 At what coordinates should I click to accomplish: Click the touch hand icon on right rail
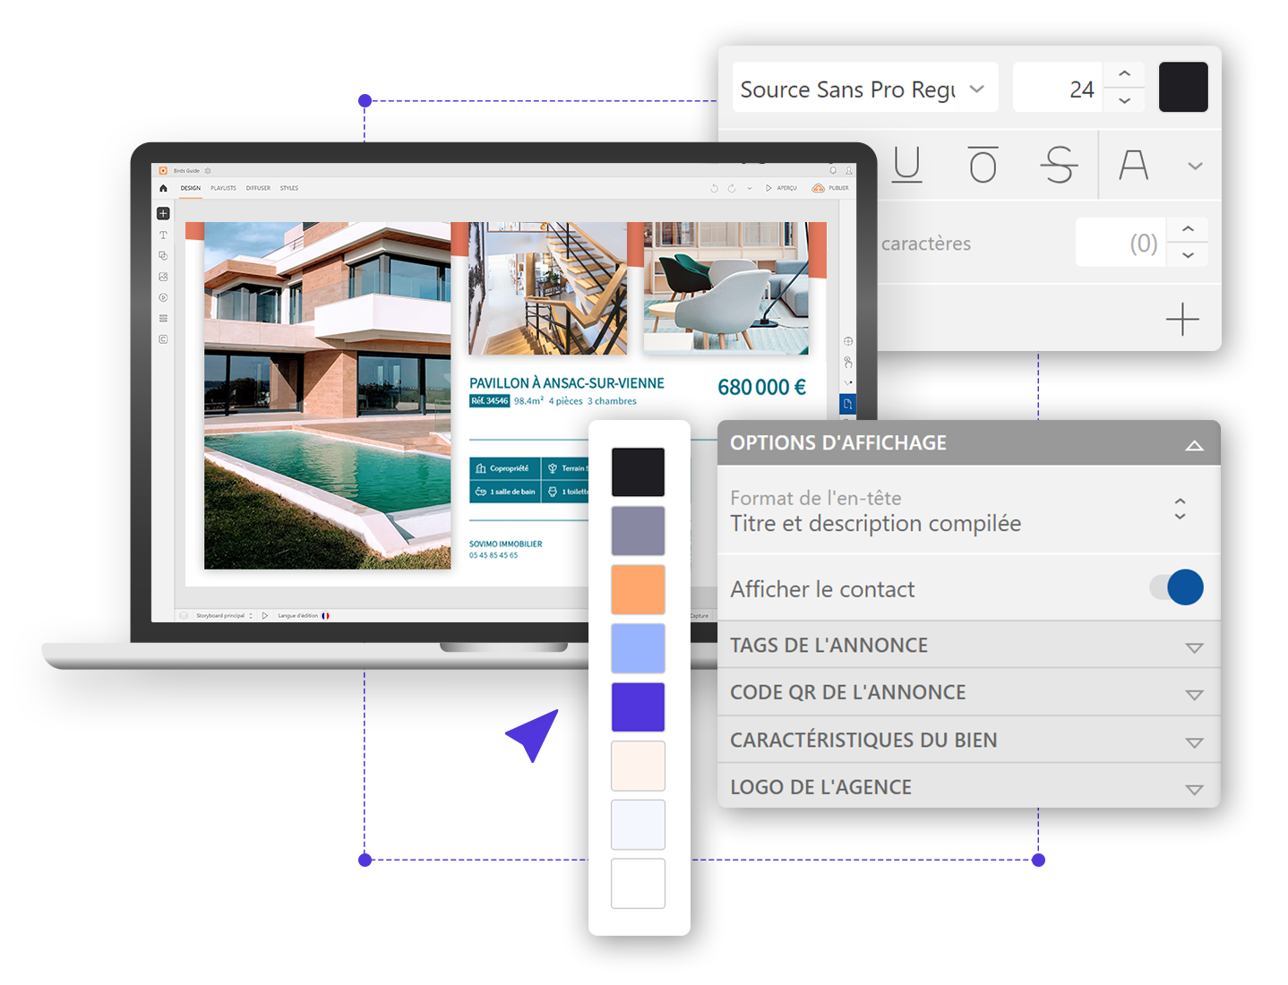(x=847, y=363)
